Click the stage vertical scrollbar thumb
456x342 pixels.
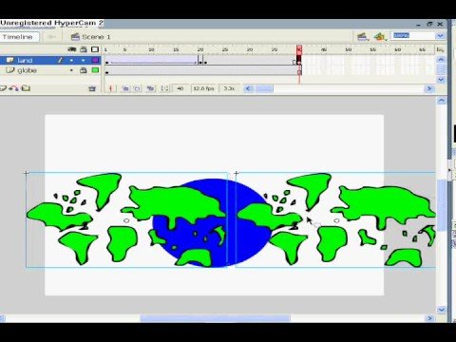tap(442, 206)
